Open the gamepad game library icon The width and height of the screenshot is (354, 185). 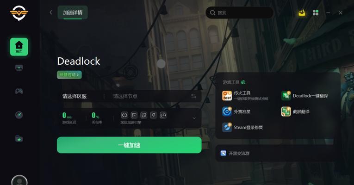[x=19, y=91]
